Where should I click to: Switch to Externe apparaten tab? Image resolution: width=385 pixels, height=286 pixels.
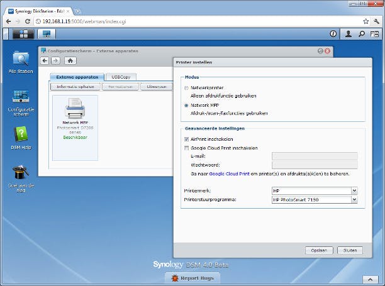77,77
